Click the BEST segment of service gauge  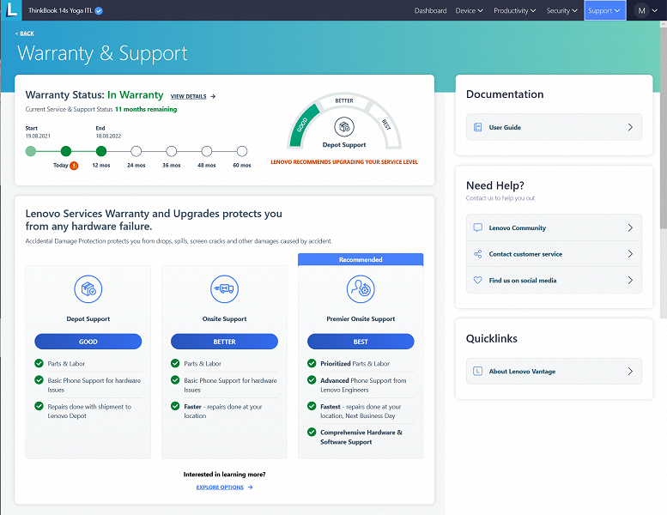coord(385,124)
